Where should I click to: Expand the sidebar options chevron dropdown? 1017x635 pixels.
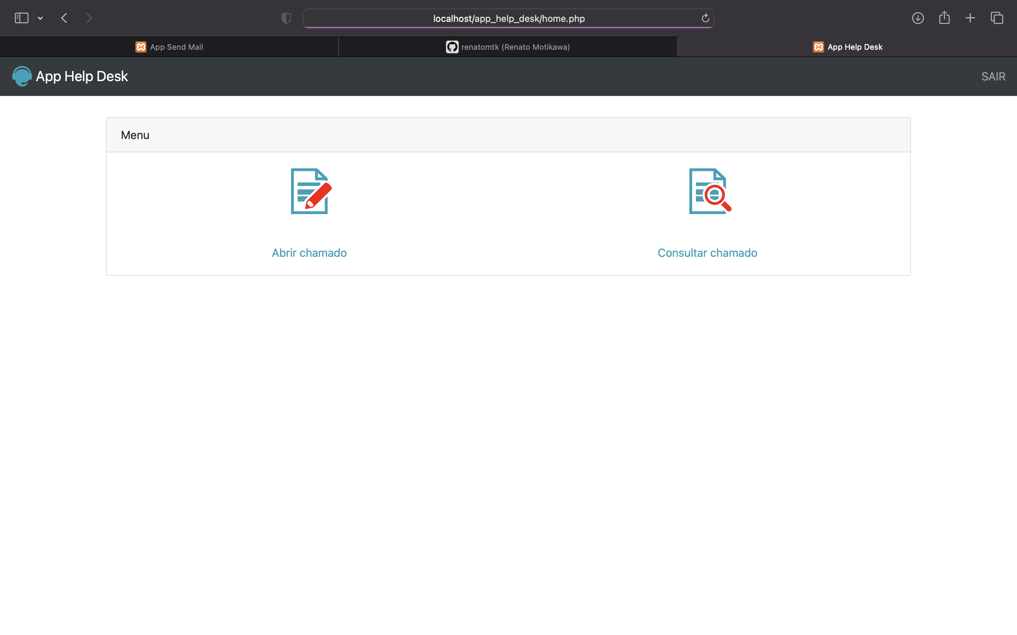(x=40, y=18)
